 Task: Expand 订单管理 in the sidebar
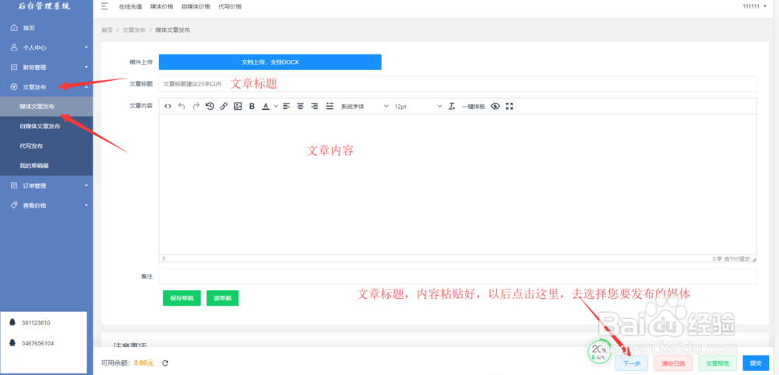point(46,185)
